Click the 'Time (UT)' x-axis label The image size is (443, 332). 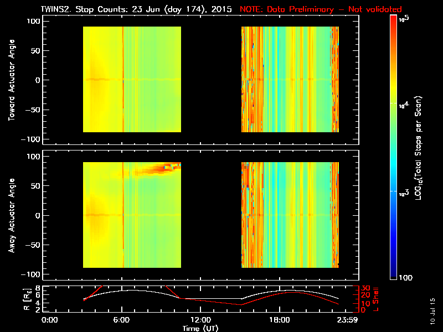pos(200,328)
